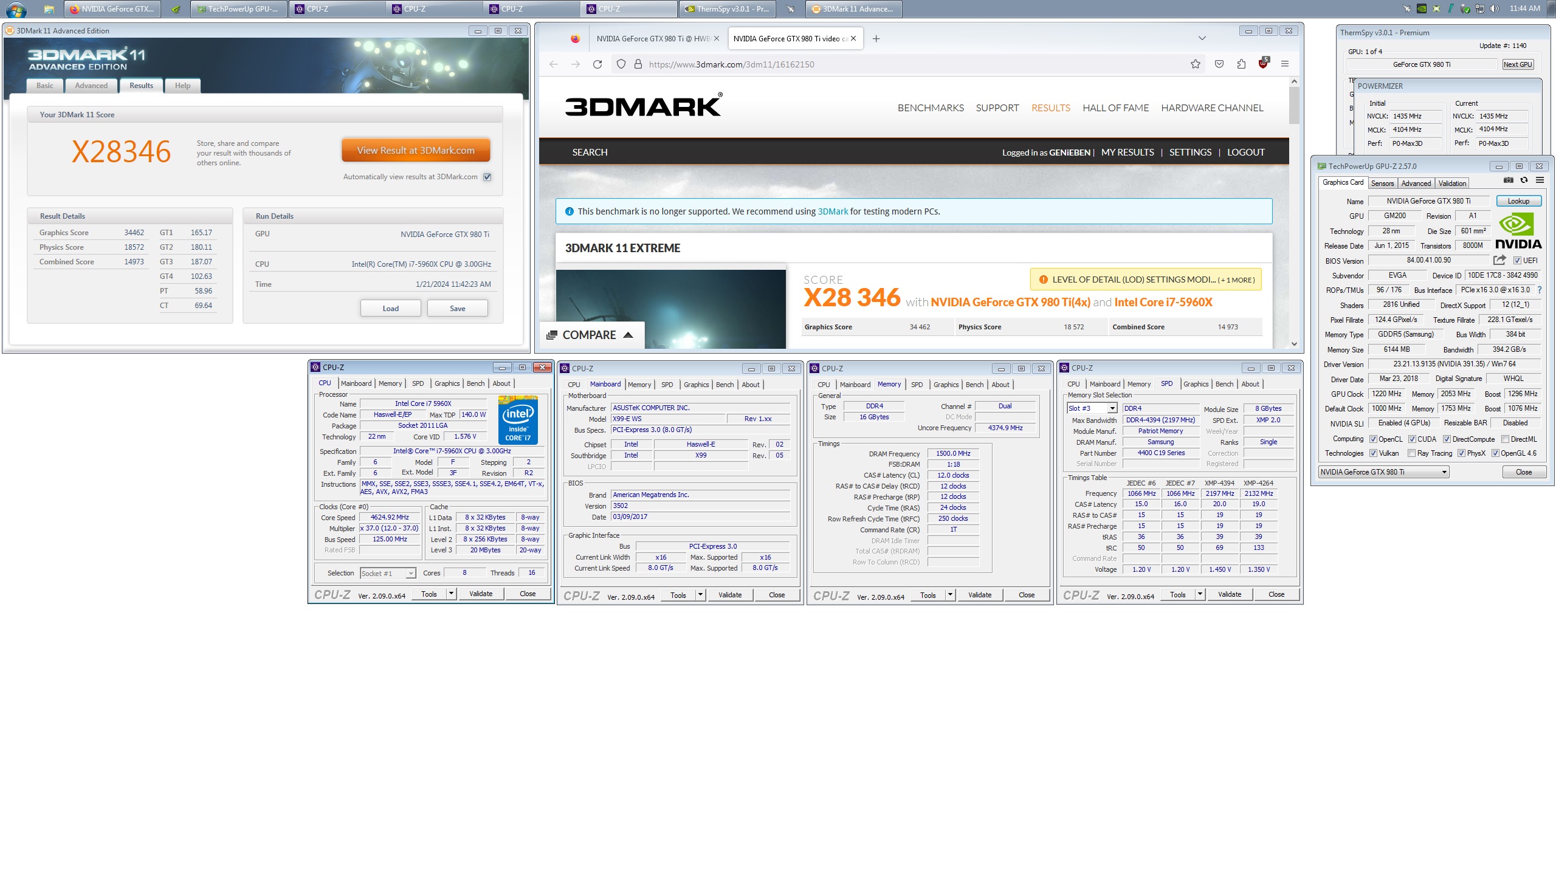Toggle the UEFI checkbox in GPU-Z
The width and height of the screenshot is (1556, 875).
click(1518, 261)
